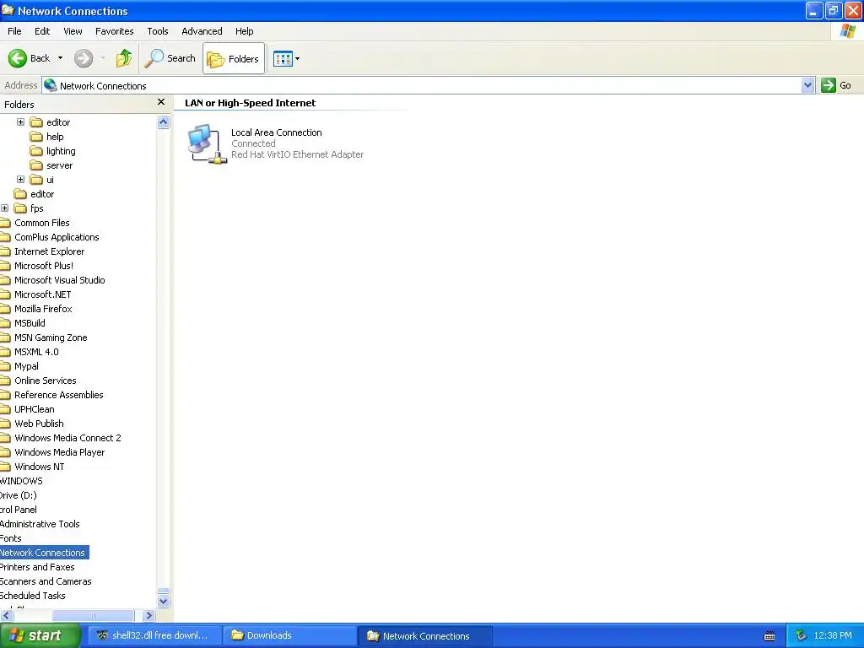The image size is (864, 648).
Task: Click the folder pane horizontal scrollbar thumb
Action: click(x=93, y=615)
